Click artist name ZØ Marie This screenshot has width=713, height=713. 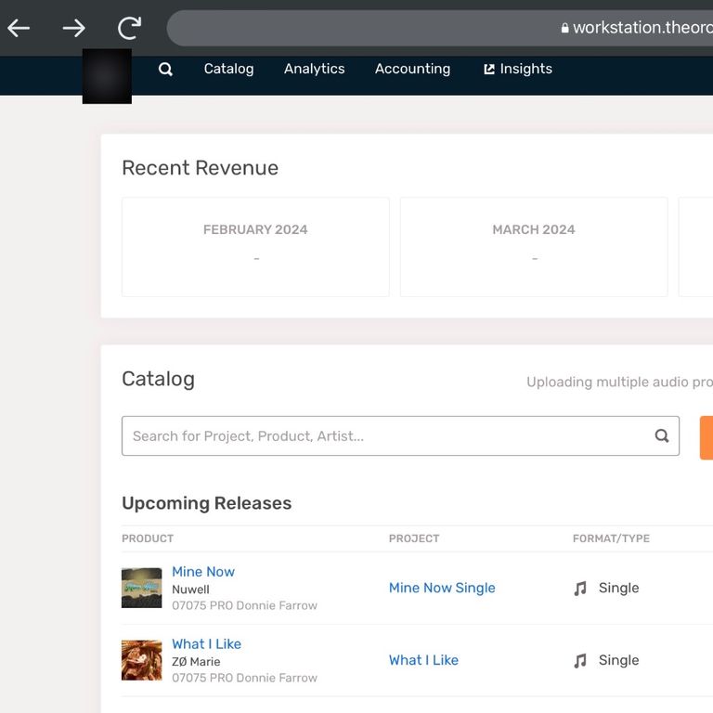(x=196, y=662)
